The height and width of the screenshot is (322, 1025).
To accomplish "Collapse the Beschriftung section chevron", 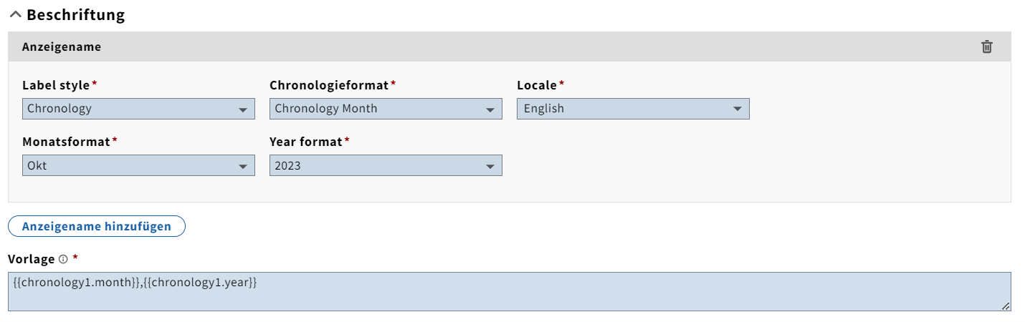I will [x=16, y=15].
